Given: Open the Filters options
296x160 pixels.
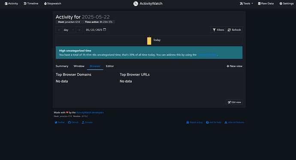Looking at the screenshot, I should coord(218,30).
